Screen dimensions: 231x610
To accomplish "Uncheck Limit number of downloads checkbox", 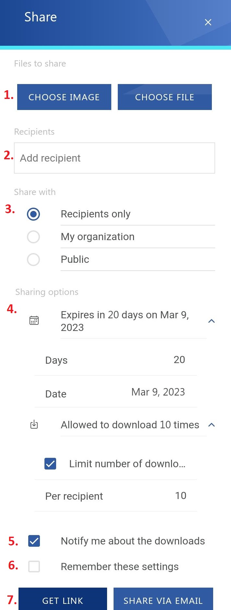I will click(50, 464).
